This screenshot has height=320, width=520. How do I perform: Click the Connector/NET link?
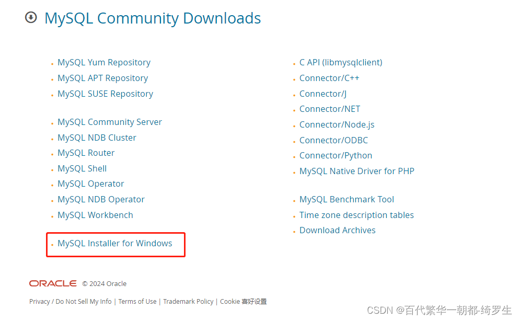pyautogui.click(x=329, y=109)
